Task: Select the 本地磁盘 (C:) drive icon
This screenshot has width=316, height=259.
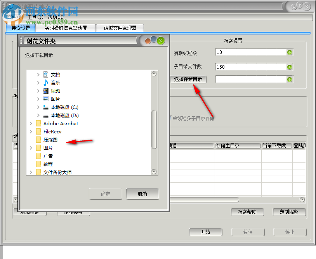Action: (46, 107)
